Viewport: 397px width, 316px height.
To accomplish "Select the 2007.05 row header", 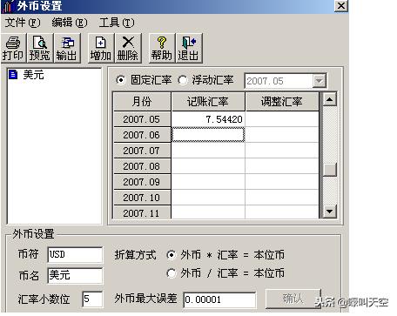I will point(142,119).
